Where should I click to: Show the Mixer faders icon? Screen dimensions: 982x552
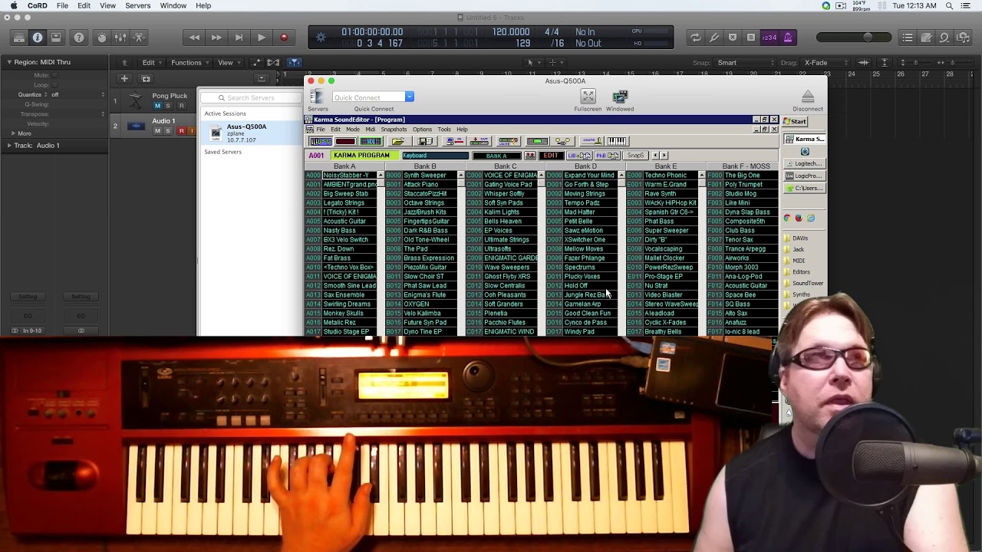point(120,38)
